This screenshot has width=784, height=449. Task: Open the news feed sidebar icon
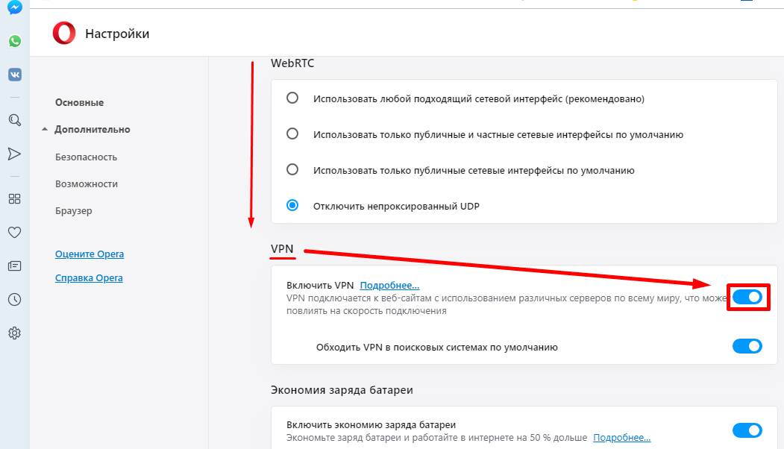(x=14, y=266)
